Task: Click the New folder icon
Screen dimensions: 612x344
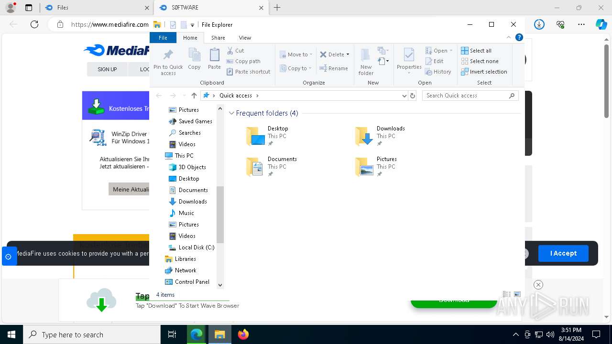Action: [366, 61]
